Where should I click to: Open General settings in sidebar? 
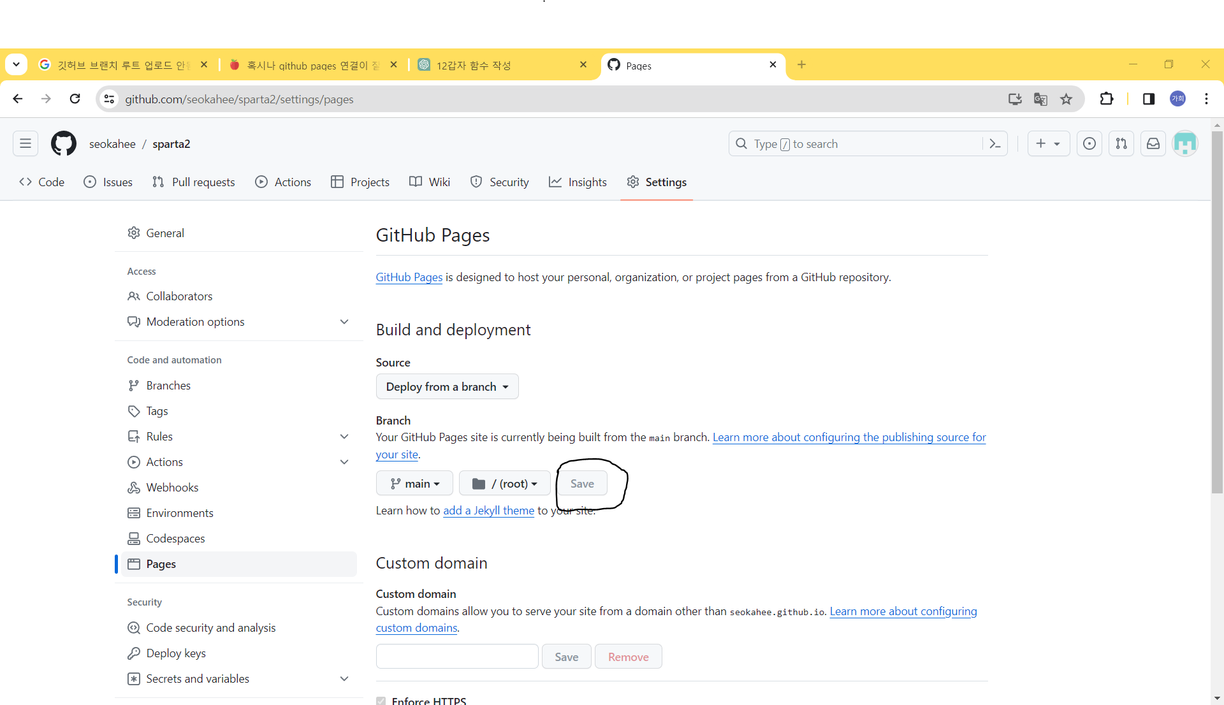click(x=239, y=233)
